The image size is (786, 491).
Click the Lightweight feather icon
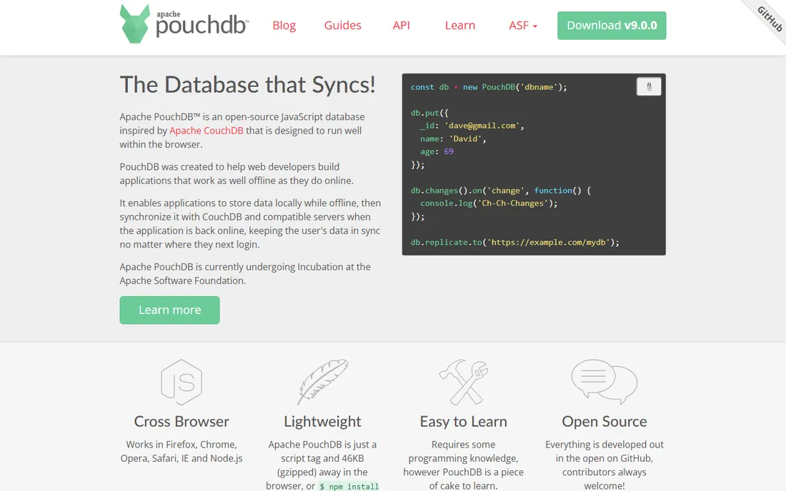[x=322, y=382]
